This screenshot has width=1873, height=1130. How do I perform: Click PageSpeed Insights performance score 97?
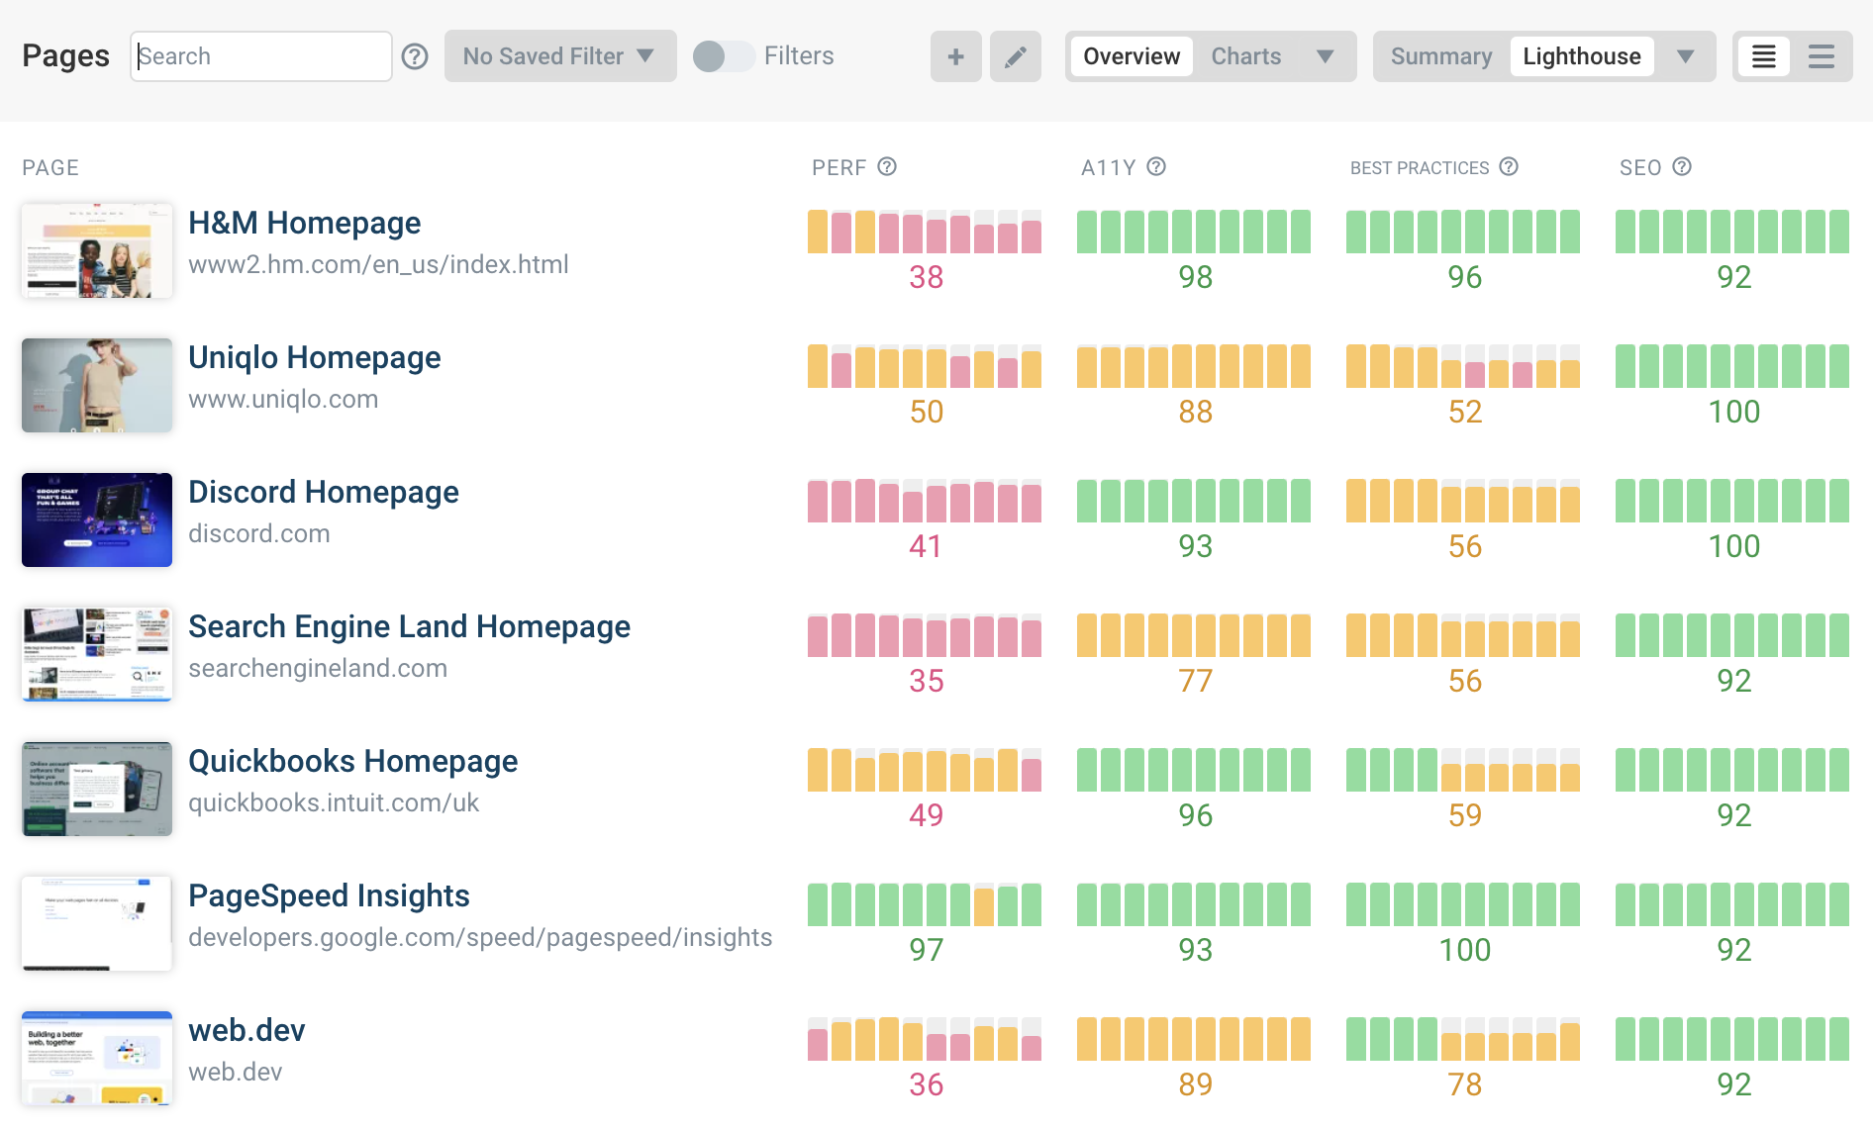(x=927, y=951)
